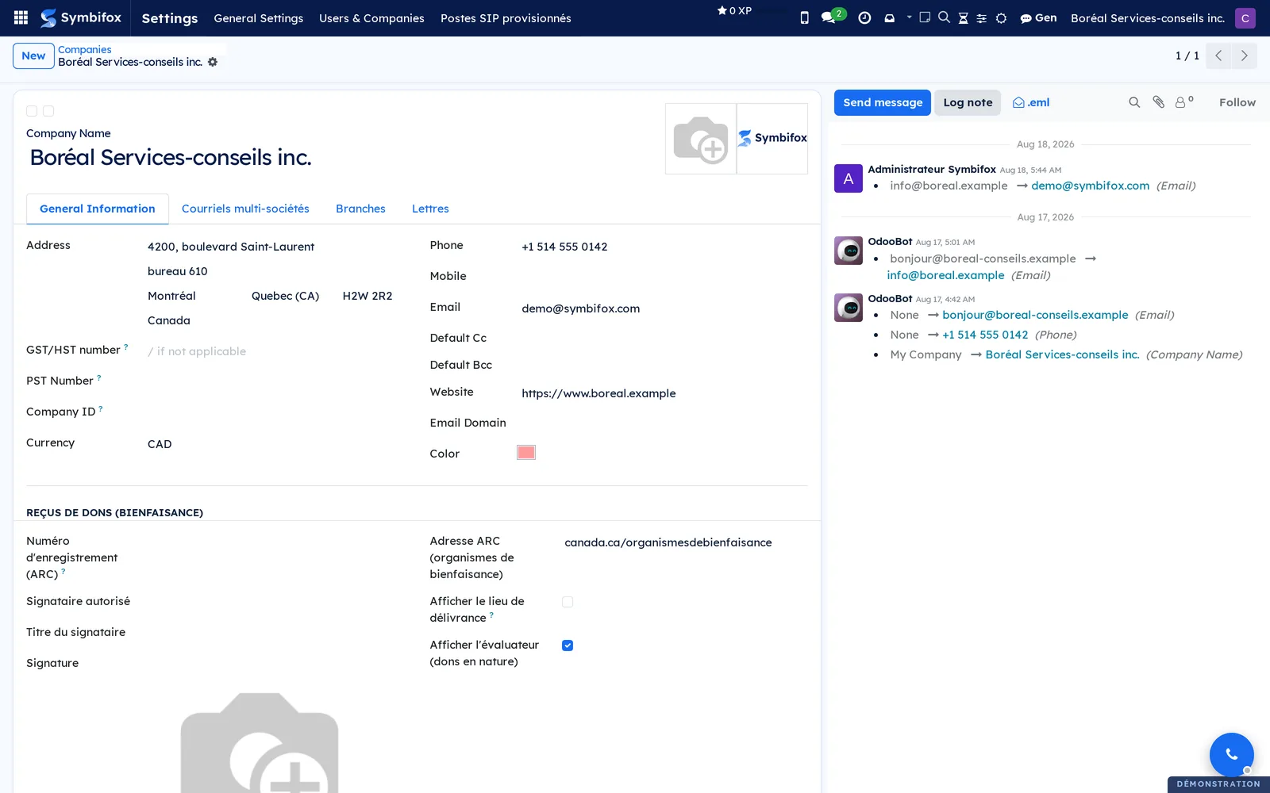The height and width of the screenshot is (793, 1270).
Task: Show help for Numéro d'enregistrement (ARC)
Action: pos(63,571)
